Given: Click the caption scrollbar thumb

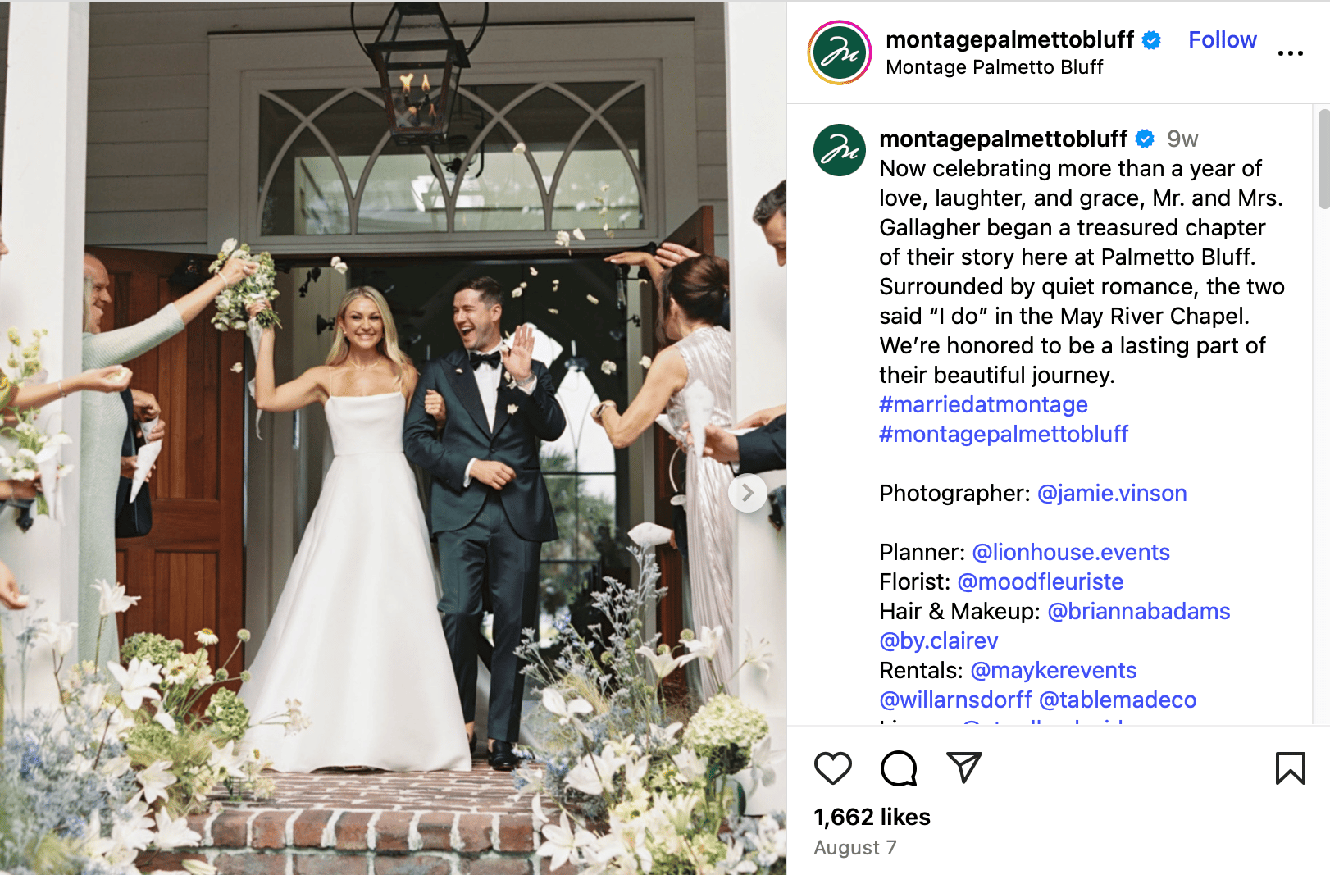Looking at the screenshot, I should pos(1323,158).
